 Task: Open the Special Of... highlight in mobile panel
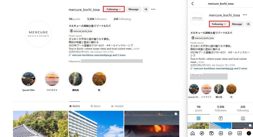point(194,89)
